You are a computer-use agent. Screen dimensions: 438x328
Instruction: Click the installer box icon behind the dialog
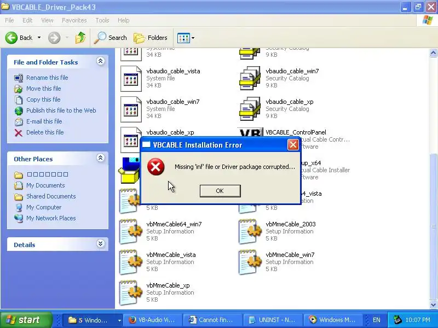(129, 171)
